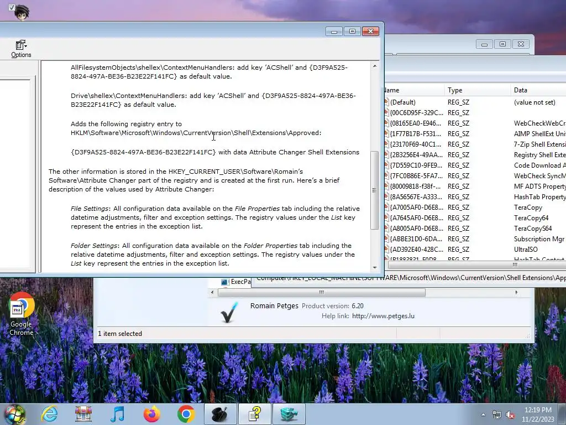Launch Firefox from the taskbar
This screenshot has width=566, height=425.
[x=152, y=414]
